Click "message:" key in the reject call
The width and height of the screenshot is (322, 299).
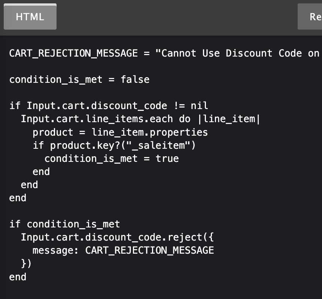pyautogui.click(x=56, y=250)
